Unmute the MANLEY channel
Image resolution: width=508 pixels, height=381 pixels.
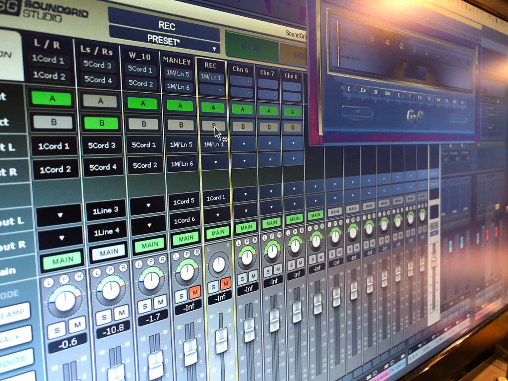(194, 293)
